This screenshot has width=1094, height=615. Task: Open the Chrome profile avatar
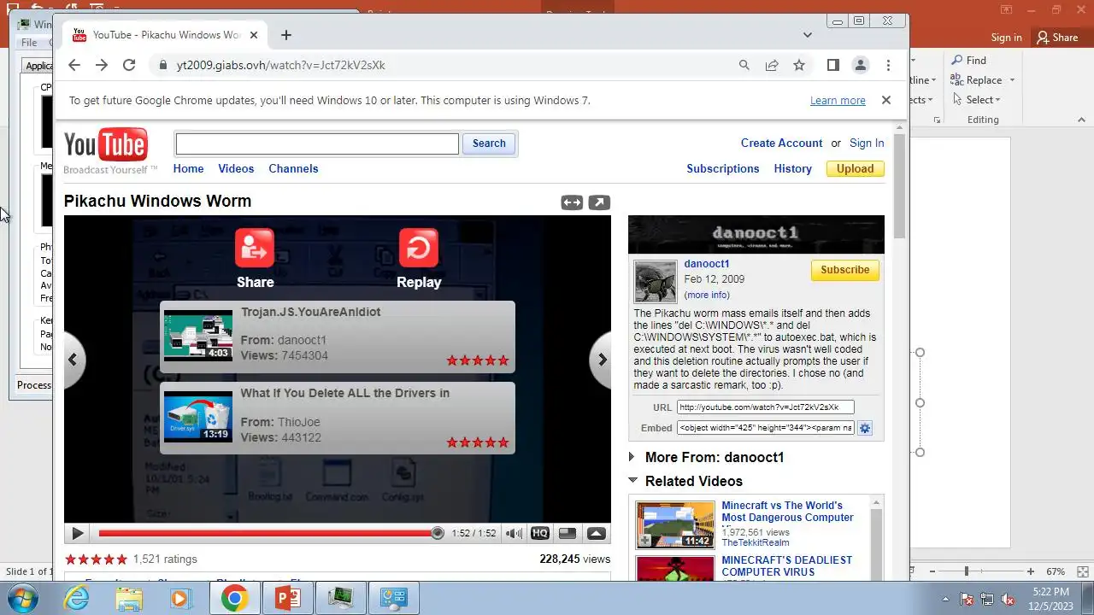click(x=861, y=65)
